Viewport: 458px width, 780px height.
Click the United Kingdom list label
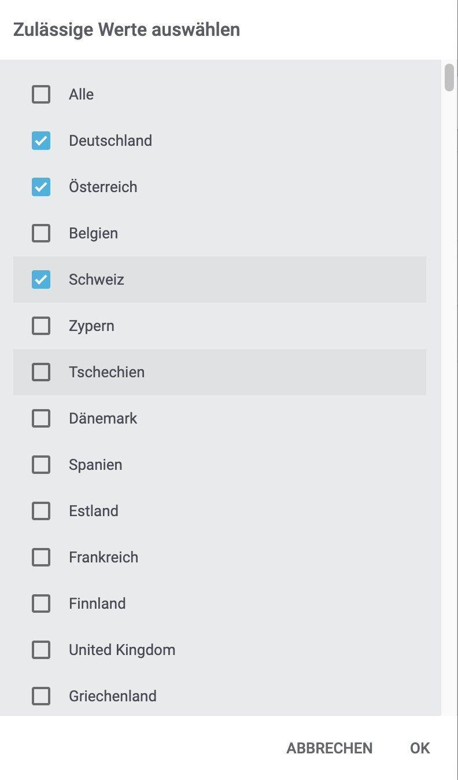click(122, 650)
